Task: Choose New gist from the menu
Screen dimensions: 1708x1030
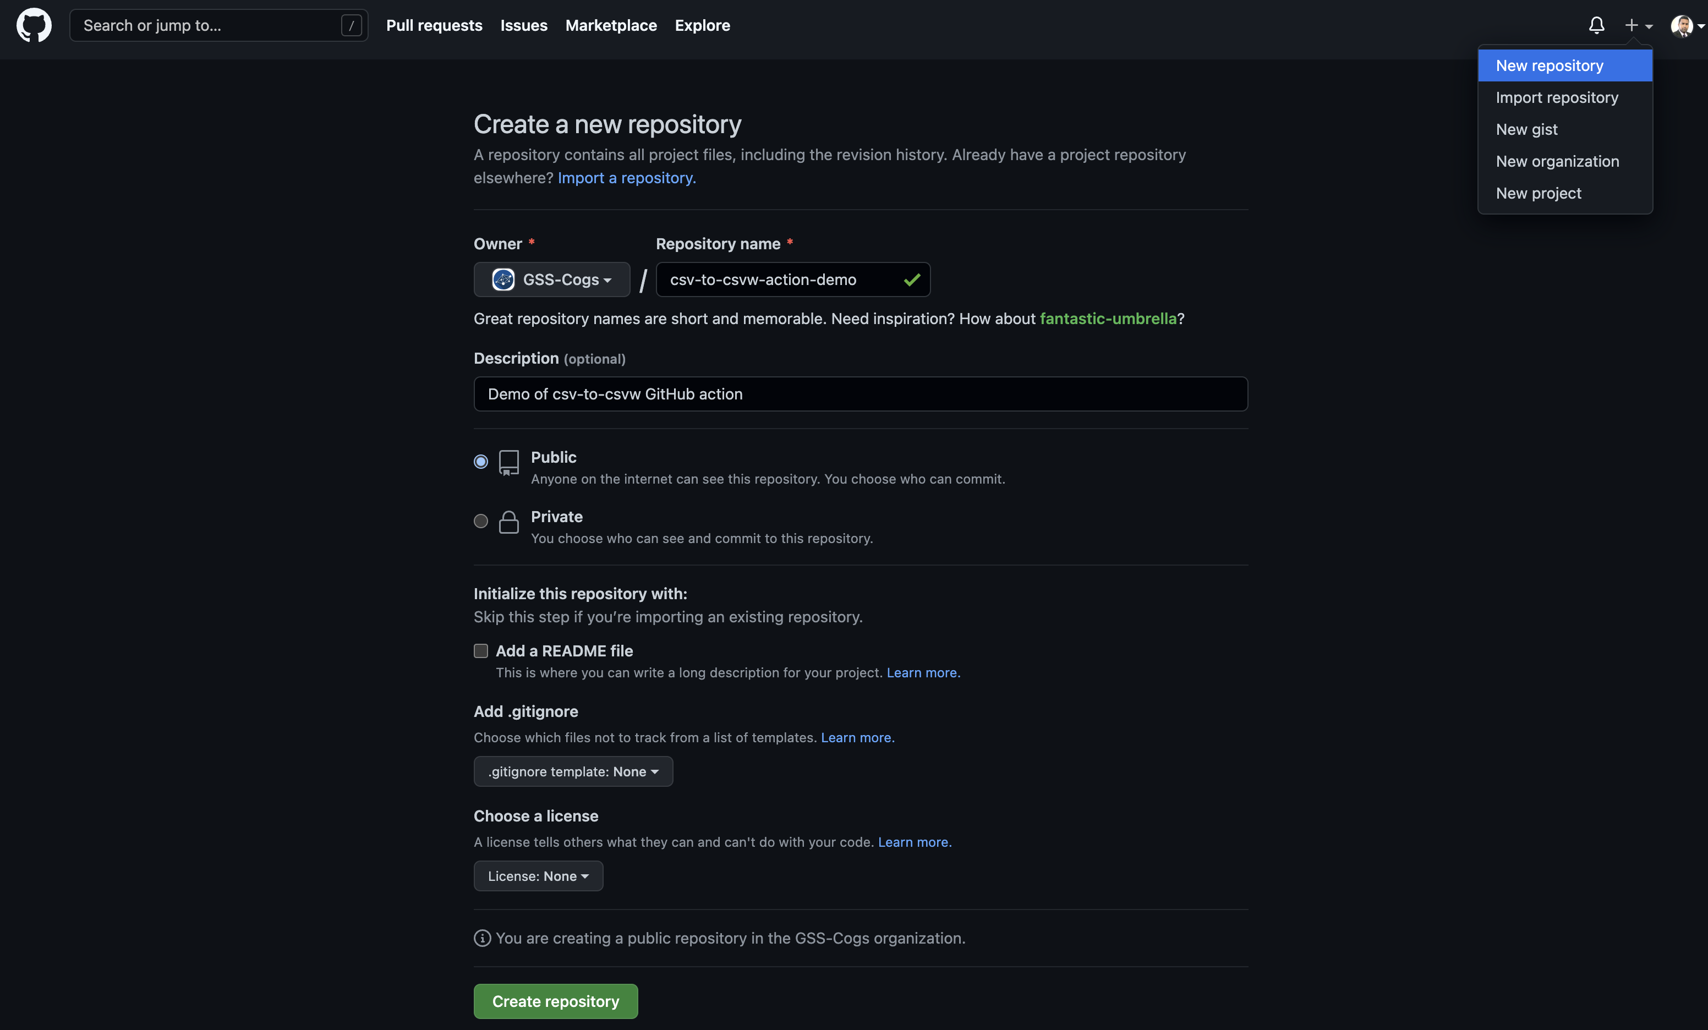Action: 1526,130
